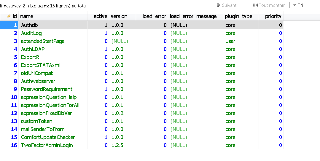Click the active column header

(100, 16)
